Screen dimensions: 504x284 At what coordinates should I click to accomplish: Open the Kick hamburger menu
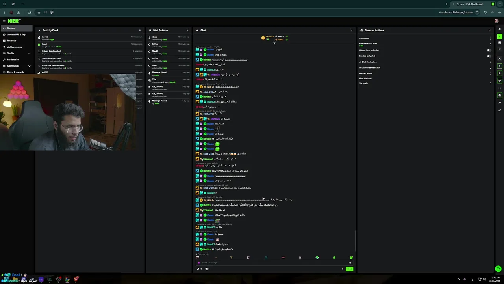coord(4,21)
